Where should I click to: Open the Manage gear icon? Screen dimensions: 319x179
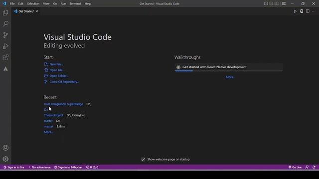coord(5,159)
